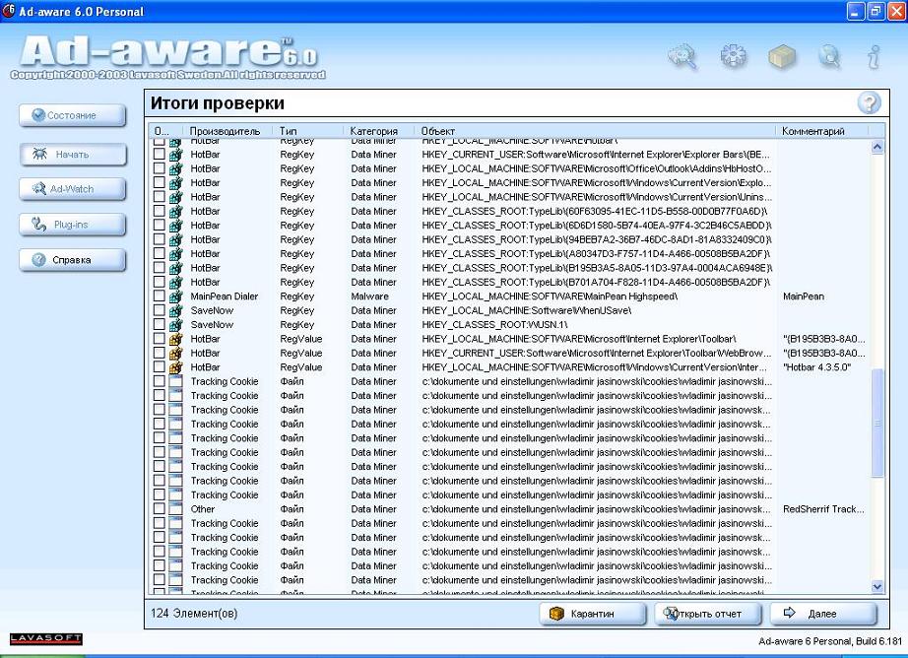Click the "Malware" category cell
The width and height of the screenshot is (908, 658).
(x=369, y=296)
